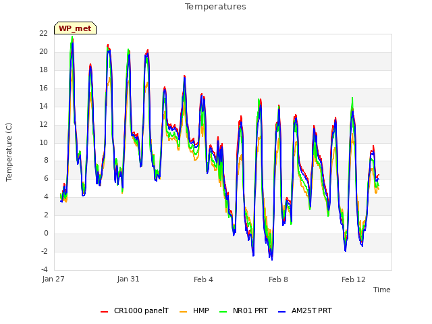Click the Temperatures chart title
Screen dimensions: 432x324
click(215, 7)
